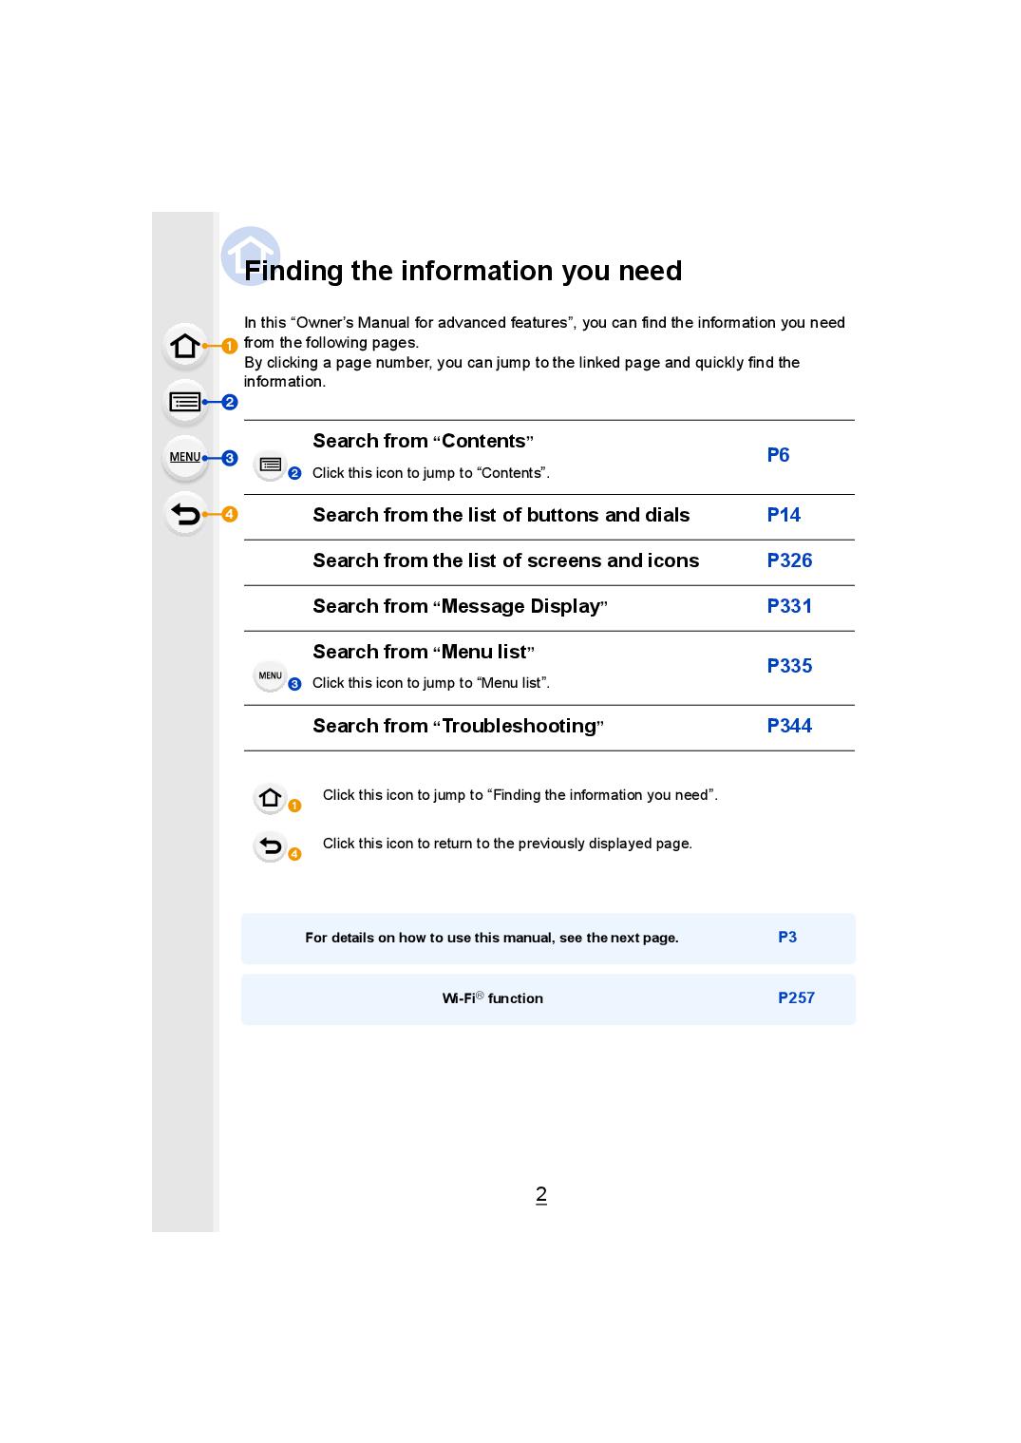Jump to P344 Troubleshooting page
The width and height of the screenshot is (1021, 1443).
click(x=789, y=726)
